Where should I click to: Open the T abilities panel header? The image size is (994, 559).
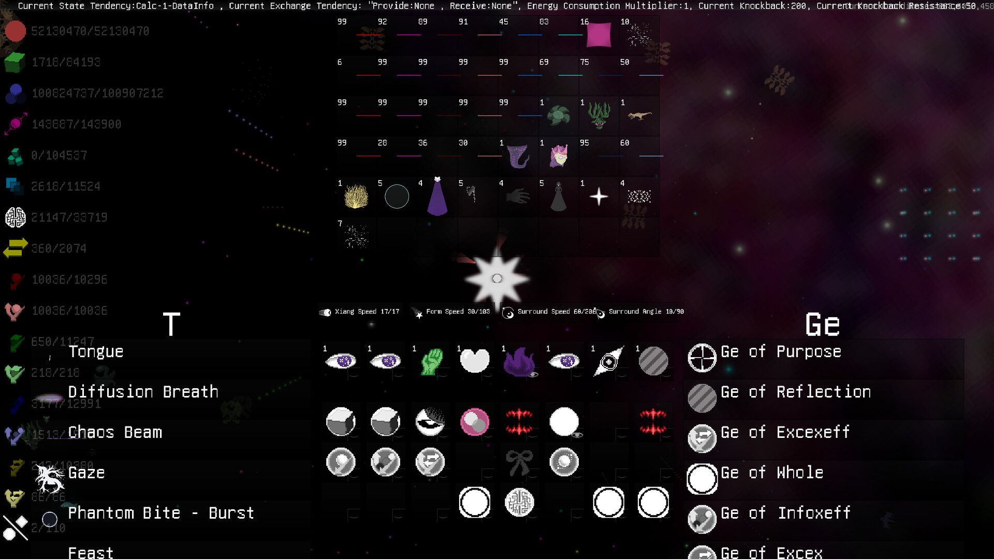pos(170,323)
